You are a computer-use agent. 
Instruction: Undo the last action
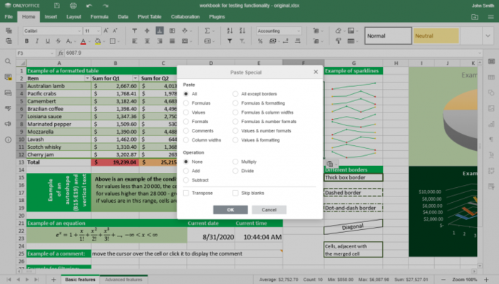click(89, 6)
